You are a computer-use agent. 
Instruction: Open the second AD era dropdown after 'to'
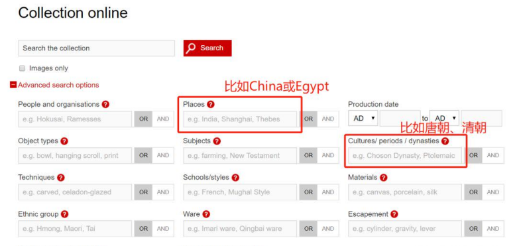[x=445, y=118]
